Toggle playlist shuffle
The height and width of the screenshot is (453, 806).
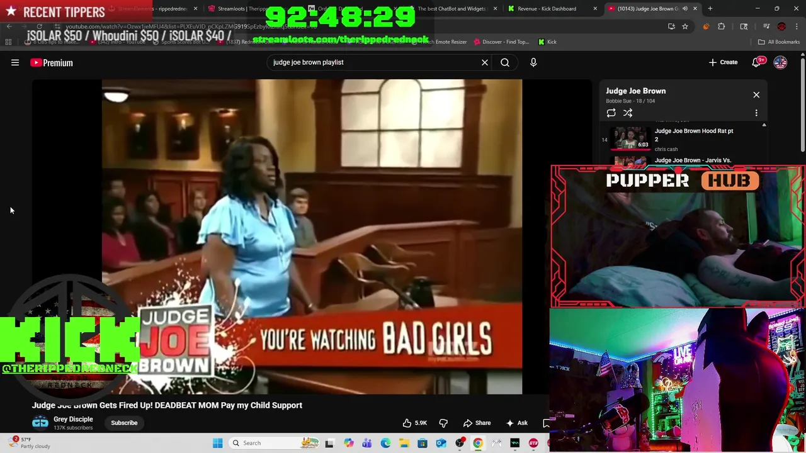coord(628,113)
